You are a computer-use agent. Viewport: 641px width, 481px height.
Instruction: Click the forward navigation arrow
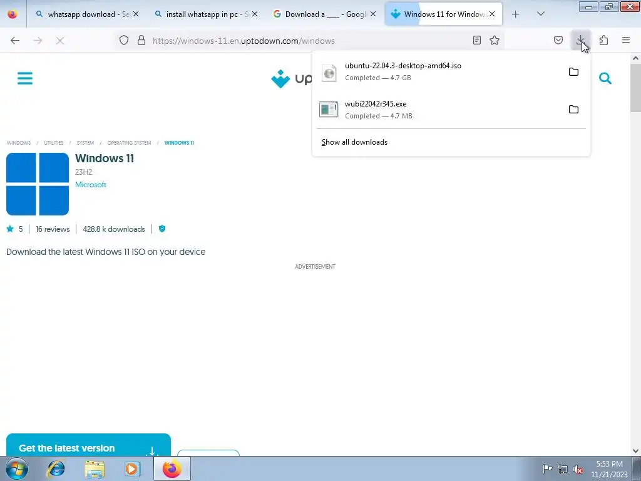coord(38,41)
